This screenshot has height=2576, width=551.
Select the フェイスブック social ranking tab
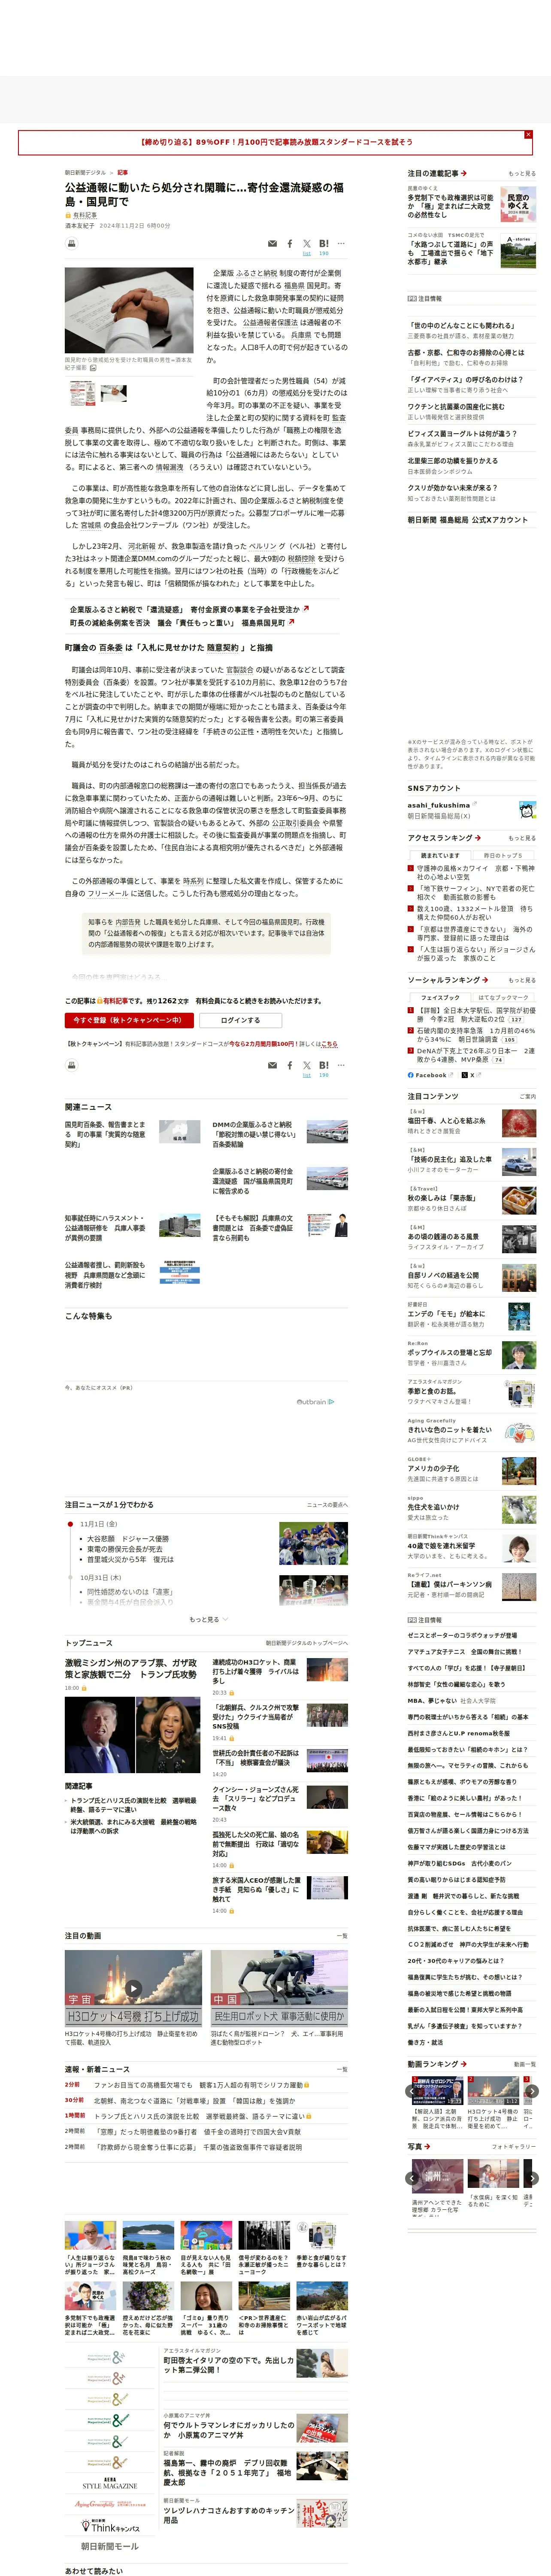440,997
